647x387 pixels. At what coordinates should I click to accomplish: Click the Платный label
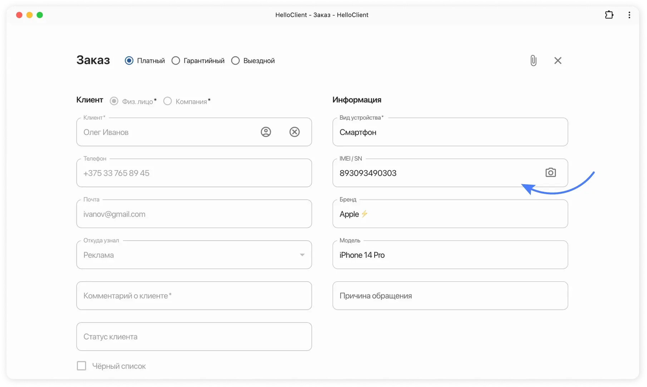(151, 60)
